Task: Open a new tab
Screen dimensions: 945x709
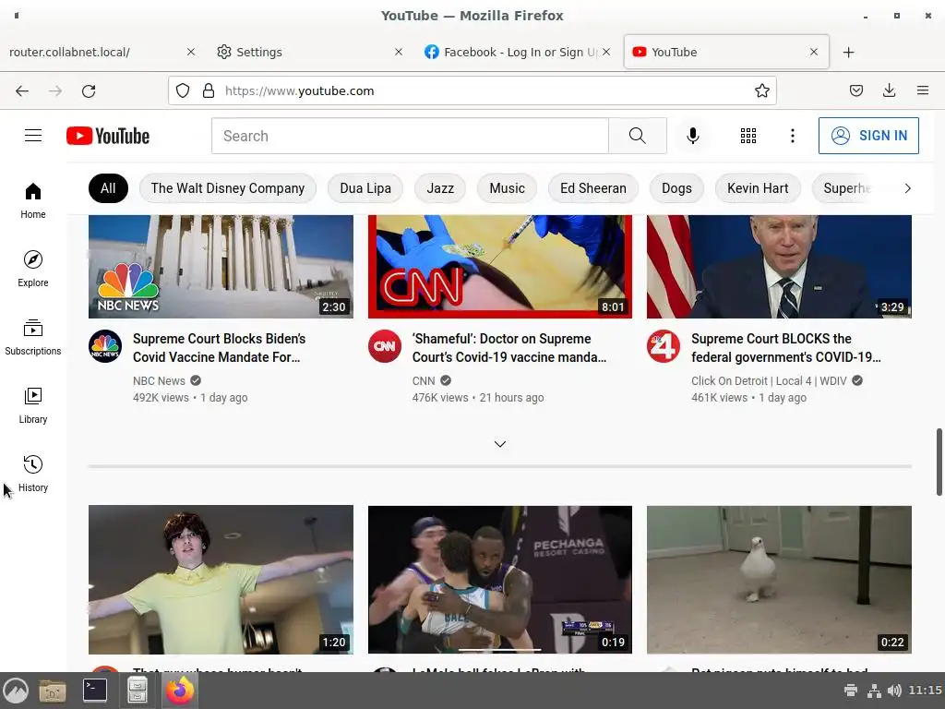Action: point(849,53)
